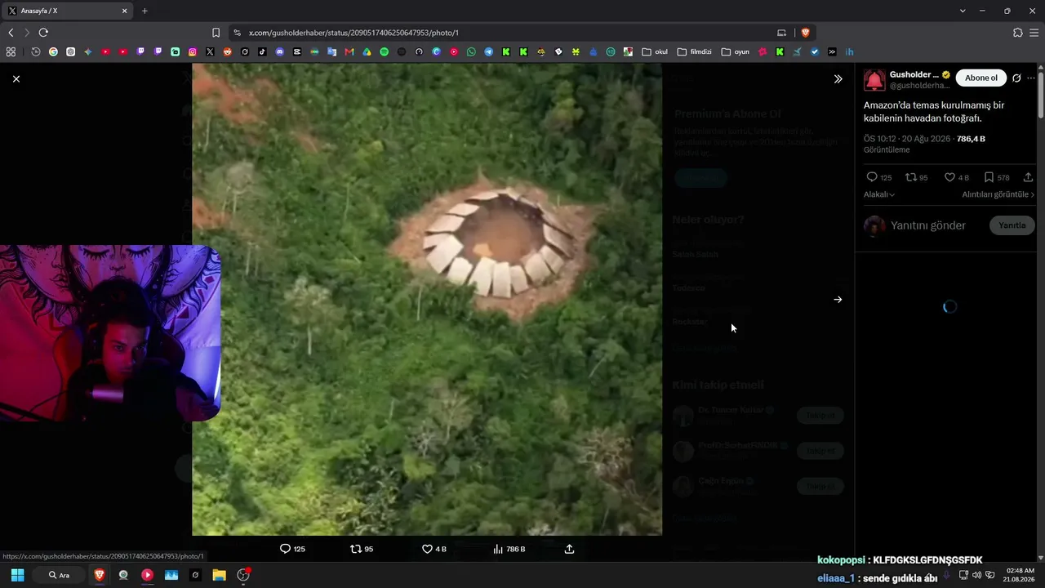
Task: Open the tweet's three-dot more menu
Action: click(x=1031, y=78)
